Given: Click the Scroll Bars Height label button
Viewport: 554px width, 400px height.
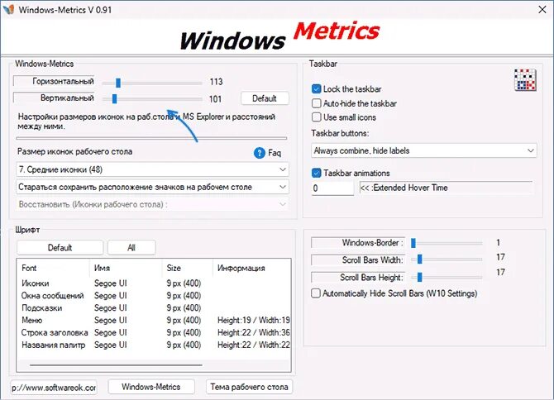Looking at the screenshot, I should tap(358, 277).
